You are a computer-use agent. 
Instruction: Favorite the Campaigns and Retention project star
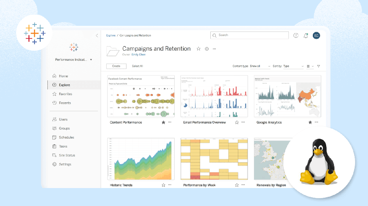click(x=199, y=49)
